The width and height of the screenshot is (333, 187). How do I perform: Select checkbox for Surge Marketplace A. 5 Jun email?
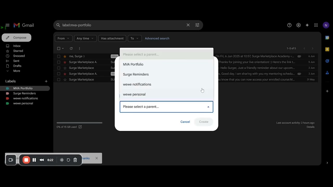(x=59, y=62)
